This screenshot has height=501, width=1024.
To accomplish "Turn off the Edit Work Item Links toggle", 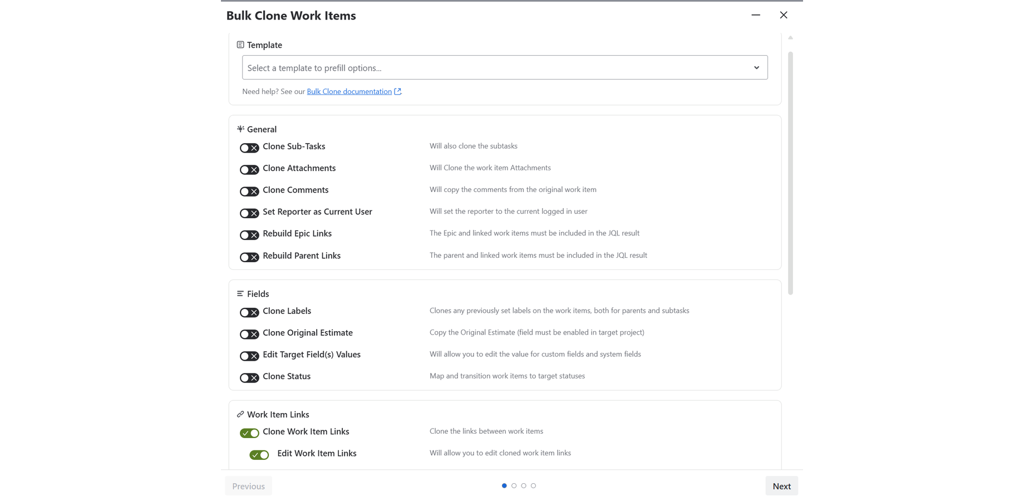I will click(259, 455).
